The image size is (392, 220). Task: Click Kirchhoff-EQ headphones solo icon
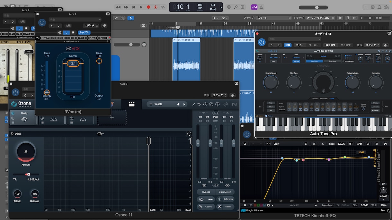251,205
